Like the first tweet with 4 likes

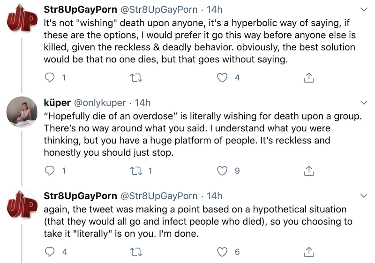pos(223,78)
